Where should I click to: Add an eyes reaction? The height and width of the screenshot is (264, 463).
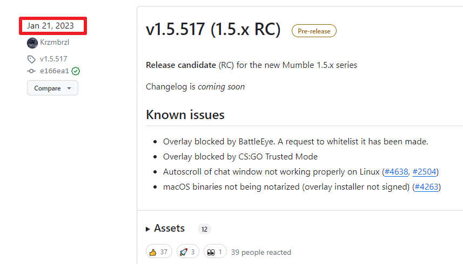[x=215, y=252]
